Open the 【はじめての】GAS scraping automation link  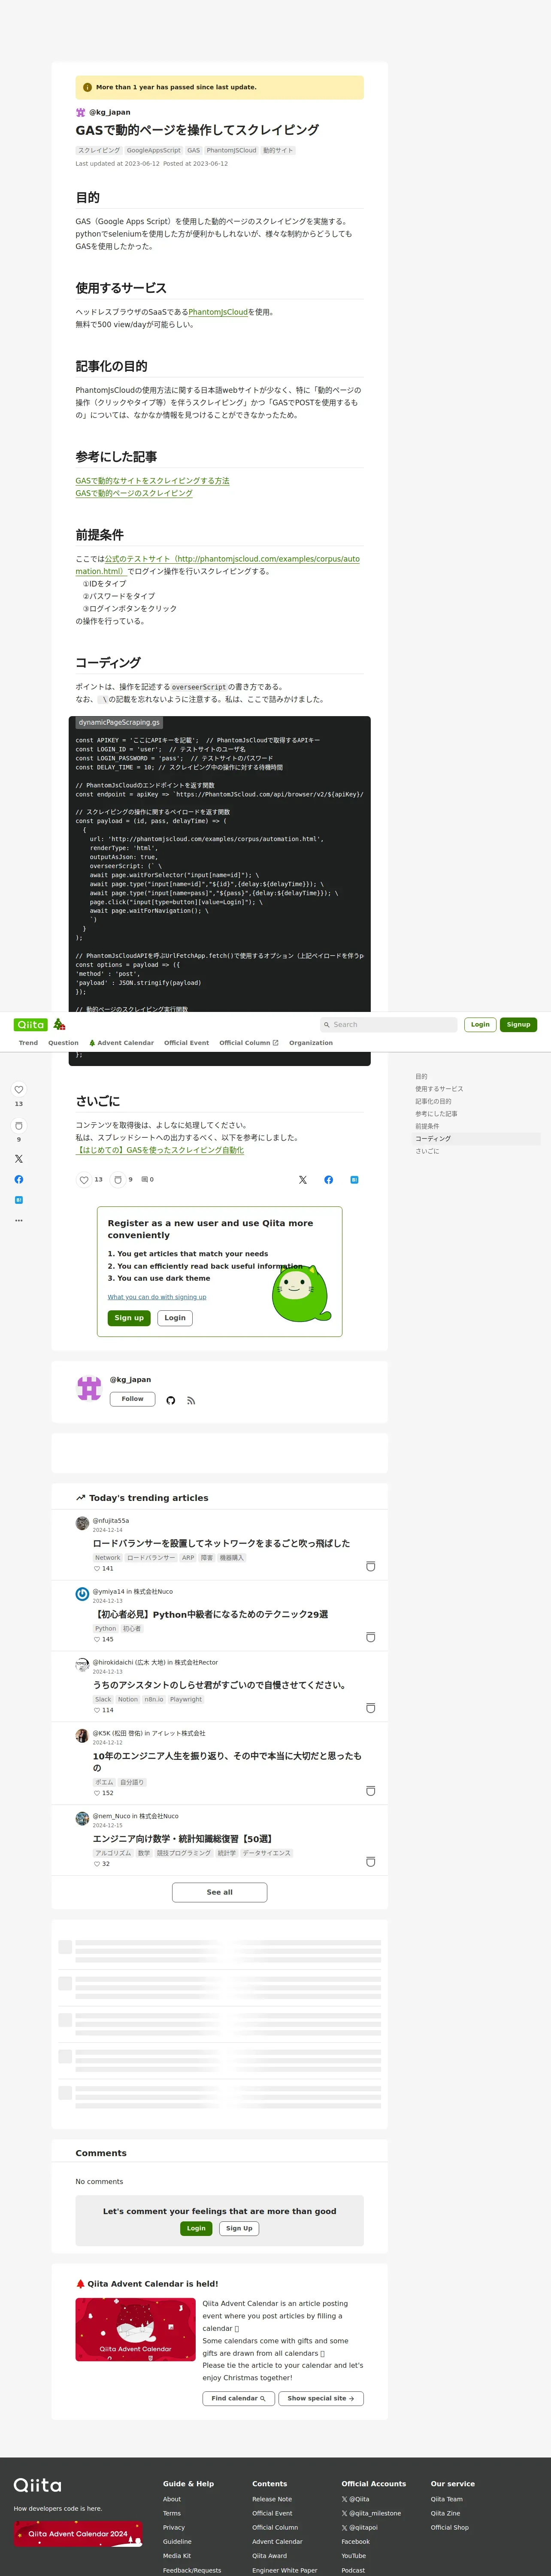160,1150
